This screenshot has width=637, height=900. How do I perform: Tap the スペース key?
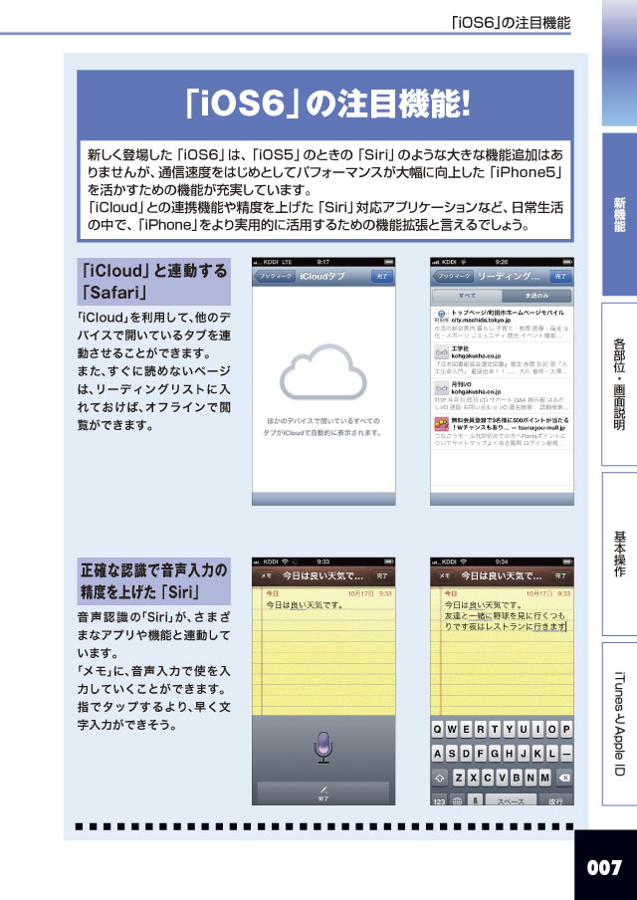tap(511, 800)
